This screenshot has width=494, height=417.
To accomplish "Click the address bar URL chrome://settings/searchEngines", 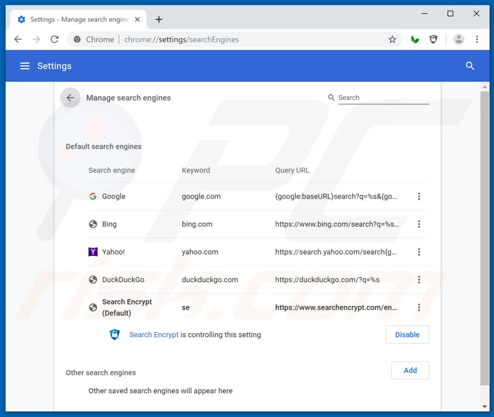I will pyautogui.click(x=181, y=39).
